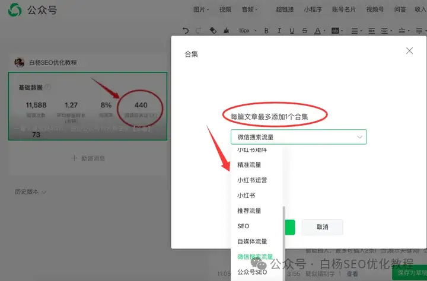Click the paragraph spacing icon
The image size is (427, 281).
click(401, 31)
